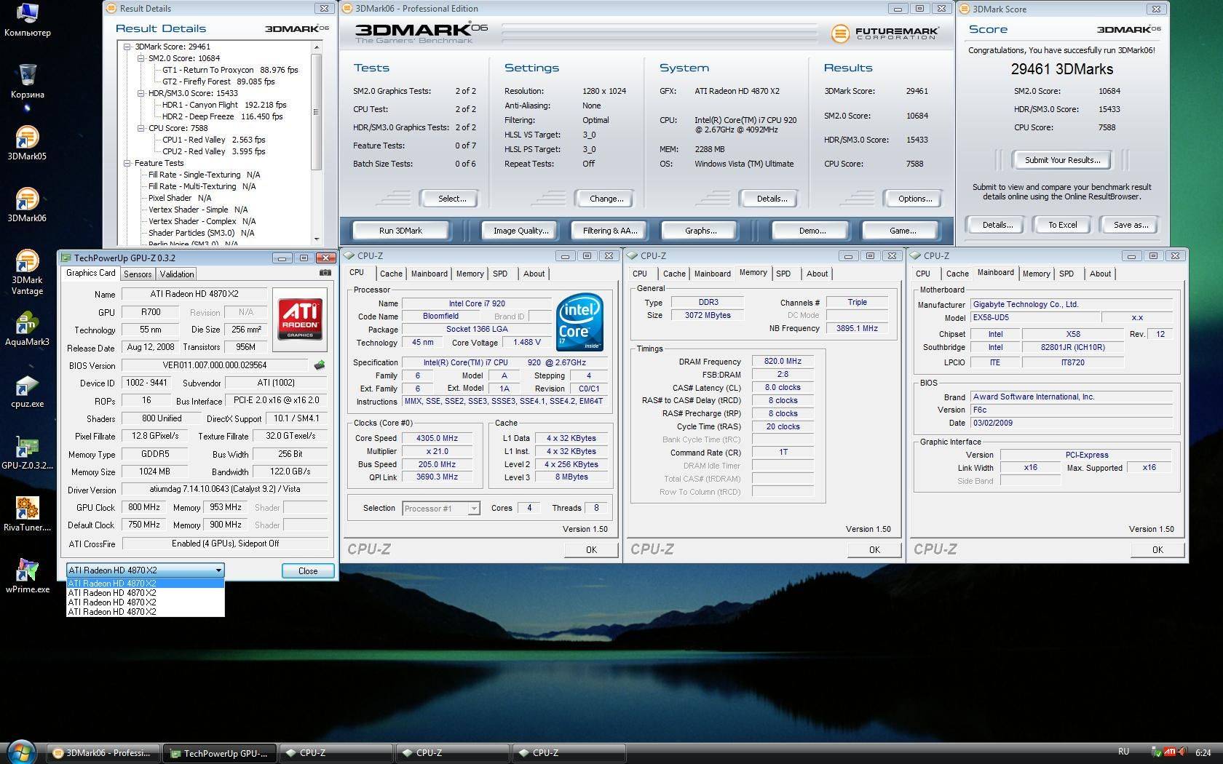Launch 3DMark06 desktop shortcut
This screenshot has height=764, width=1223.
point(27,205)
